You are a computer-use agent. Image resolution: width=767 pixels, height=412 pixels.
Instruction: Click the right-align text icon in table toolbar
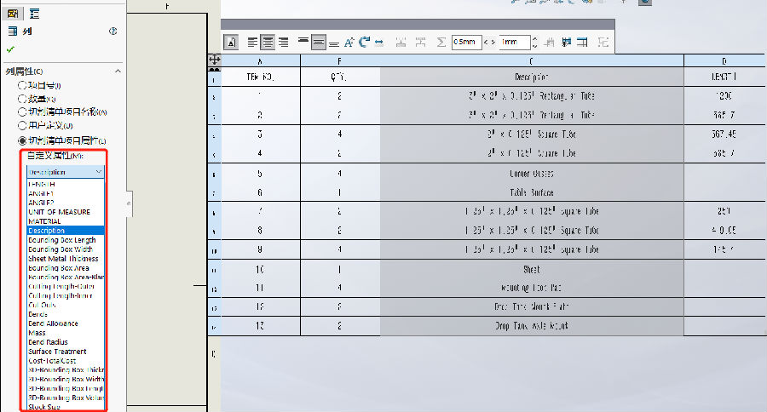283,42
